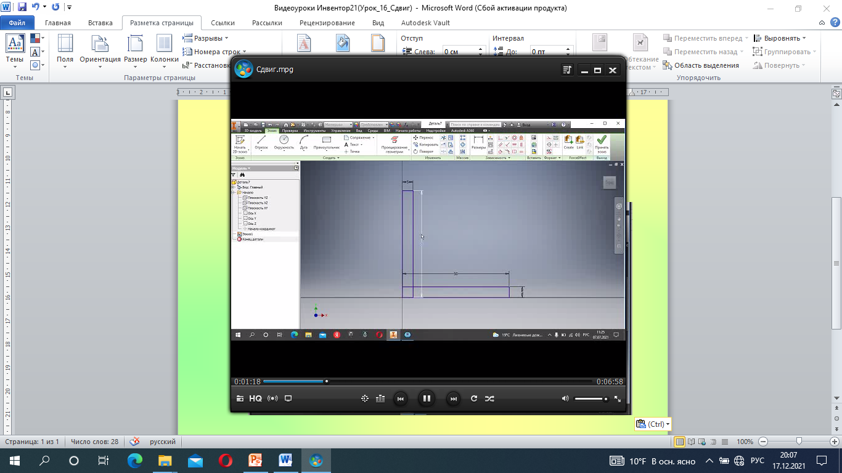
Task: Click the broadcast streaming icon
Action: click(x=272, y=398)
